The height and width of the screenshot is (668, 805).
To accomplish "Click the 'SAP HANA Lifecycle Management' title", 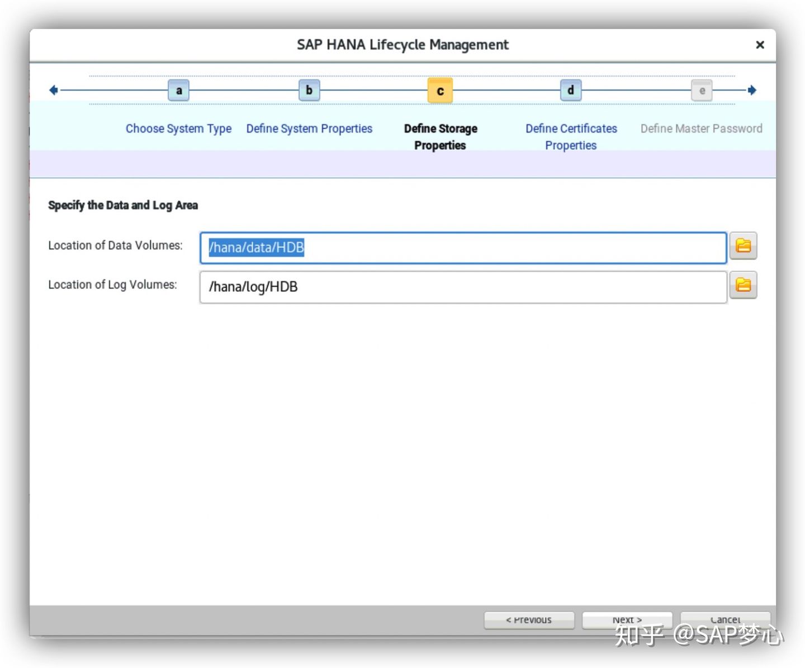I will [402, 45].
